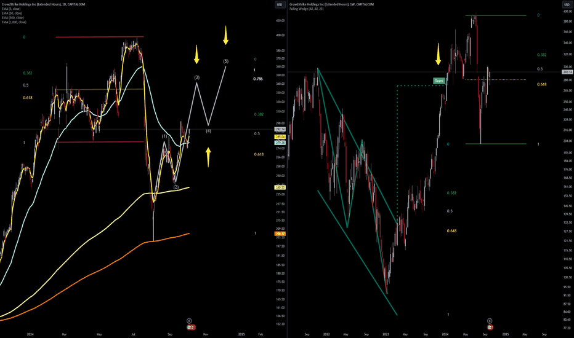
Task: Select the Elliott wave label (3)
Action: click(197, 77)
